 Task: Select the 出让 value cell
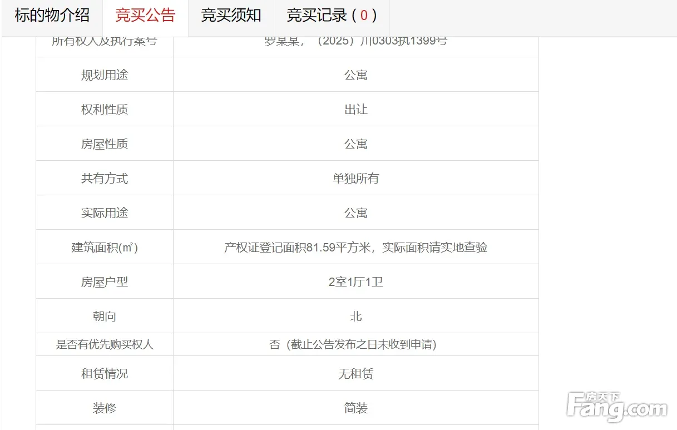[355, 110]
